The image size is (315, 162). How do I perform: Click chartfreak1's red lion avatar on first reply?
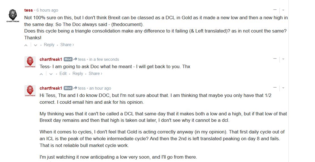coord(30,62)
